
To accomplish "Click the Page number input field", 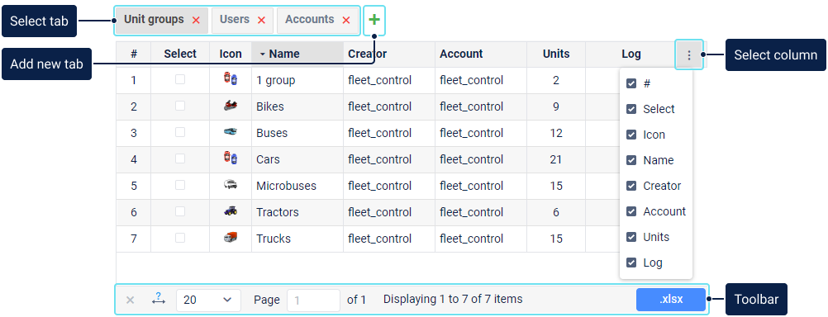I will click(x=313, y=300).
